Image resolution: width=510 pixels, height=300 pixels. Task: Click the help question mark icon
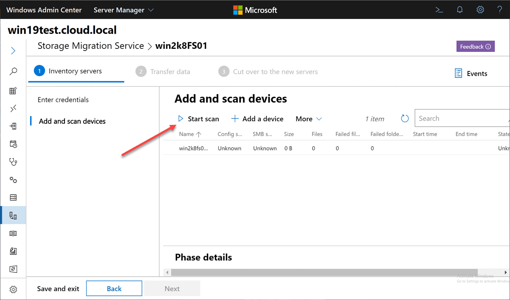(500, 10)
